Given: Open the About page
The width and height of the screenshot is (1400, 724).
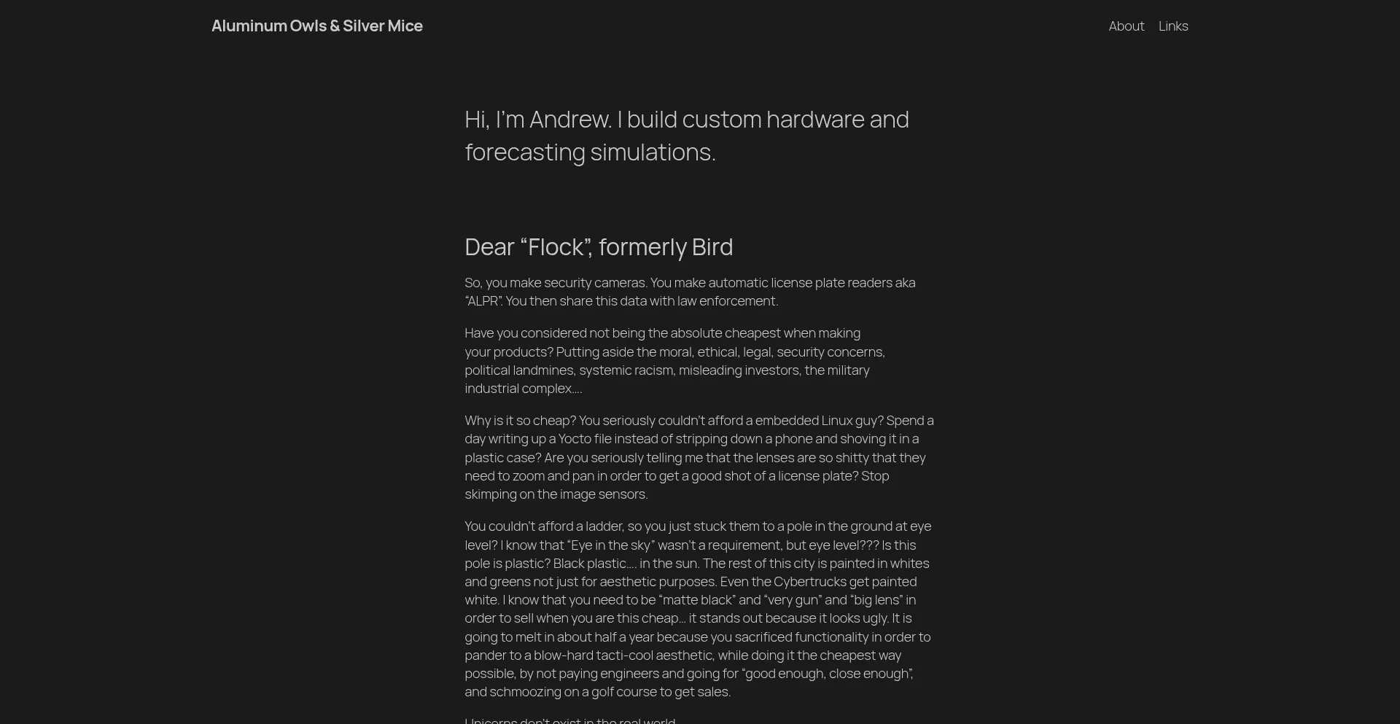Looking at the screenshot, I should 1127,26.
